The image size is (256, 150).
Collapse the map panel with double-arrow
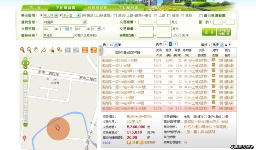pos(100,51)
